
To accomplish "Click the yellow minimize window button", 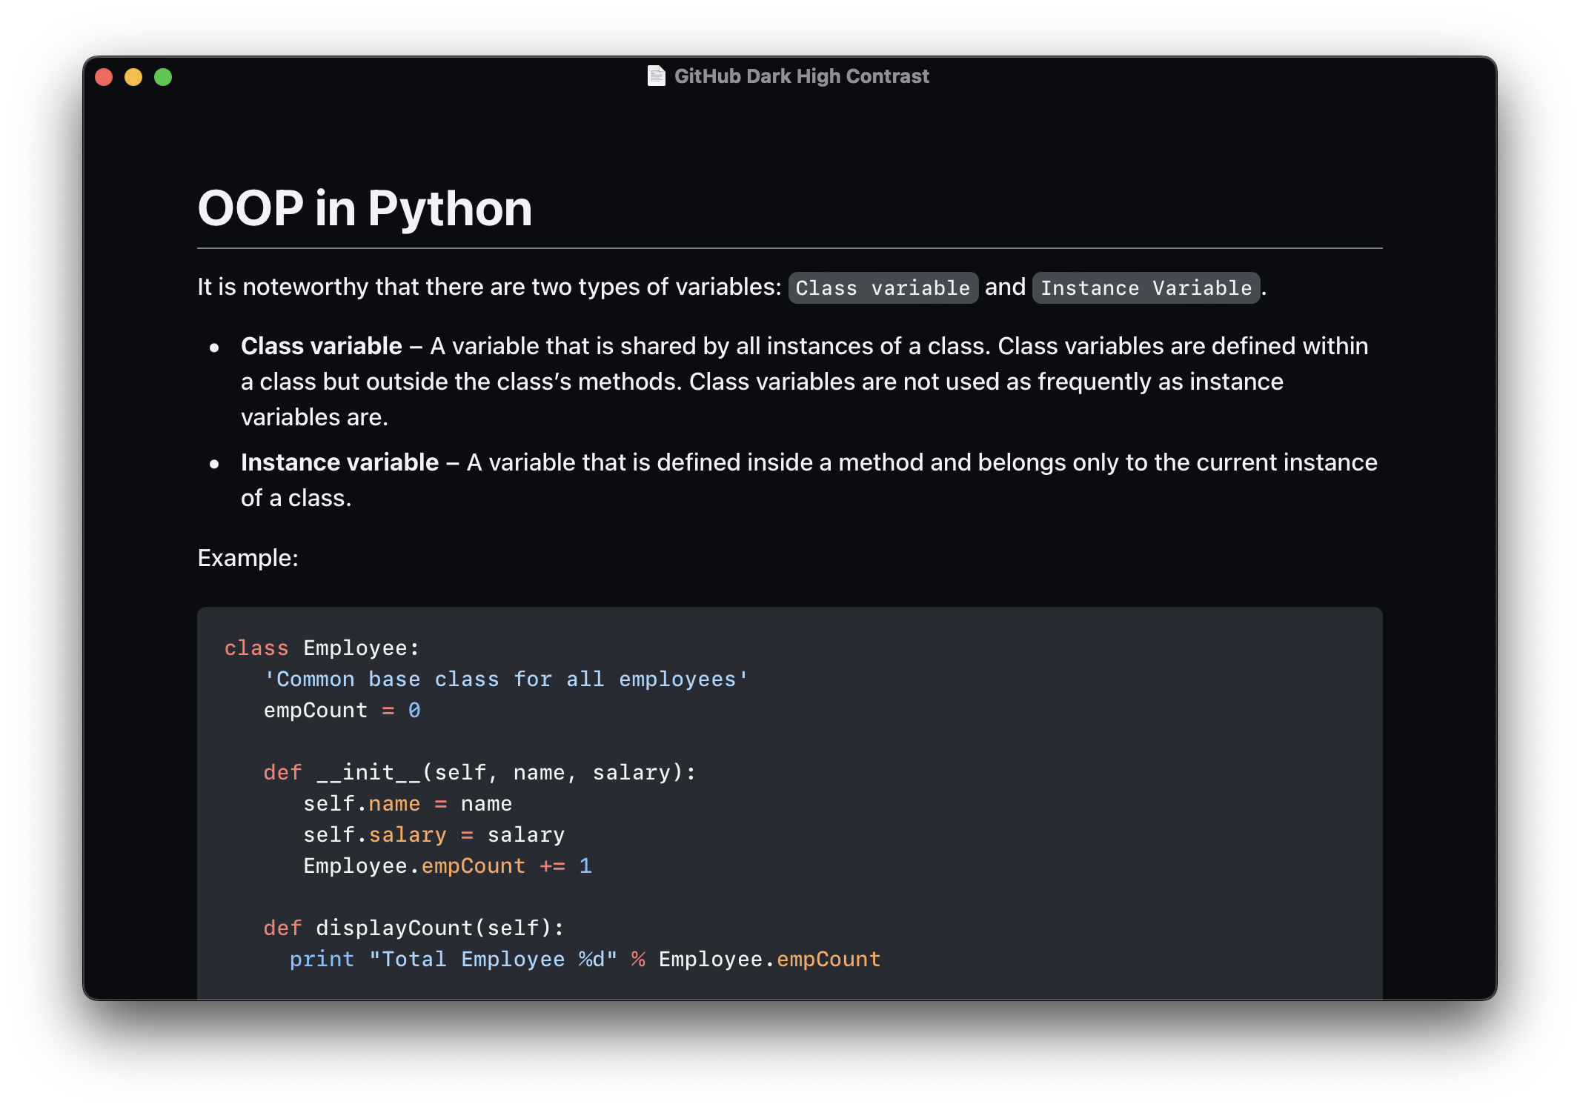I will pyautogui.click(x=133, y=77).
